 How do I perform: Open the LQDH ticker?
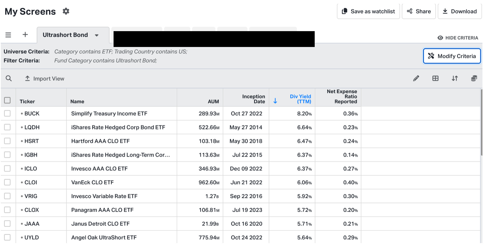coord(32,127)
